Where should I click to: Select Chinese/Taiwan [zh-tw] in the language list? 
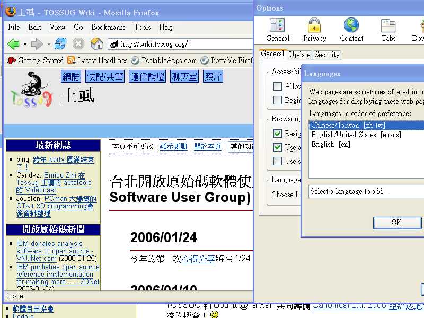(x=366, y=125)
